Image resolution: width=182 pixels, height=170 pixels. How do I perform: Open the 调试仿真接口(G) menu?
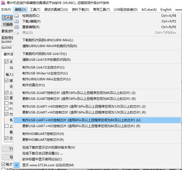56,9
